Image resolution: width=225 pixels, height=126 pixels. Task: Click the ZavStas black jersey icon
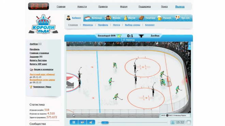tap(141, 36)
